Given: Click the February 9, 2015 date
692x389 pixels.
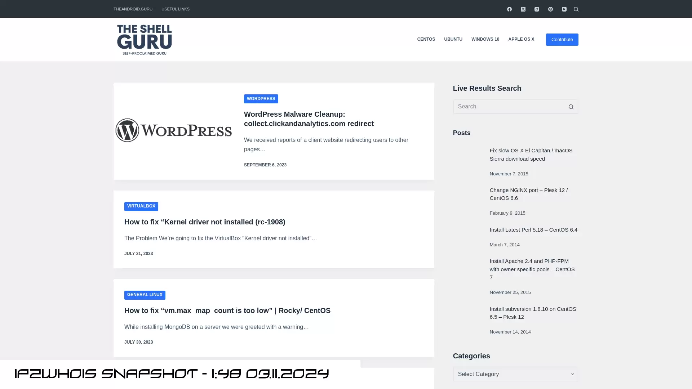Looking at the screenshot, I should 507,213.
